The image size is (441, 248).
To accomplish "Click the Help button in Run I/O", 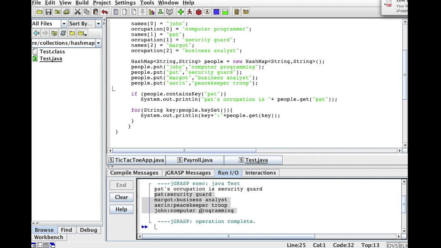I will tap(121, 209).
